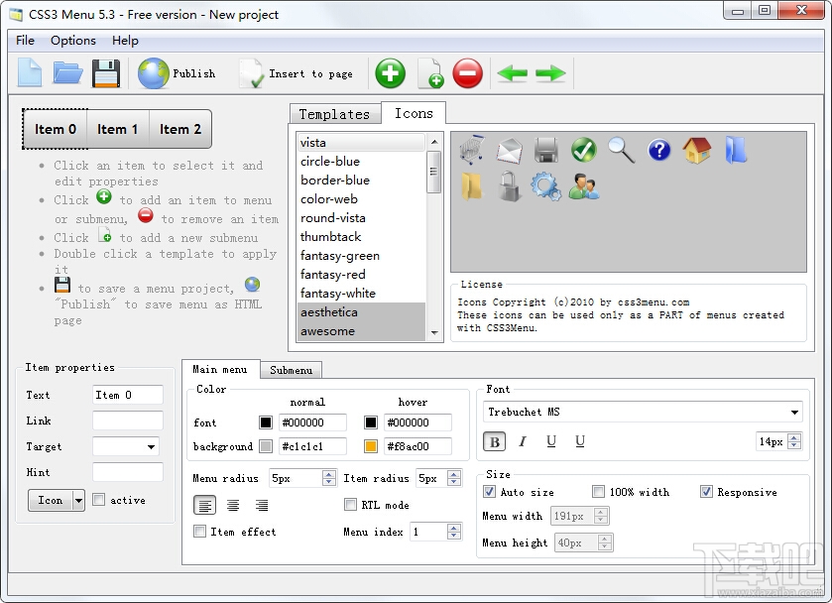The width and height of the screenshot is (832, 603).
Task: Check the 100% width checkbox
Action: (598, 492)
